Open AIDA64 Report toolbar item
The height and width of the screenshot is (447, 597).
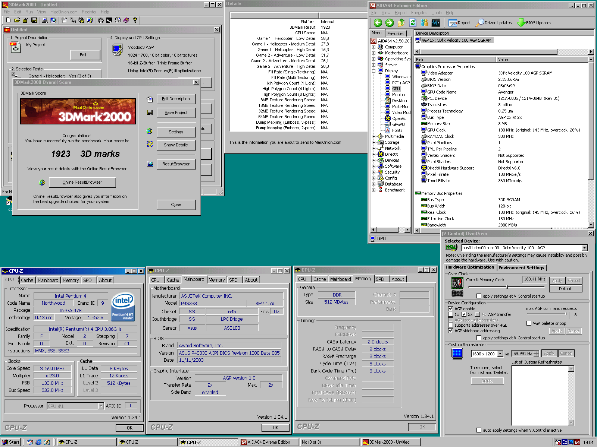[x=459, y=23]
